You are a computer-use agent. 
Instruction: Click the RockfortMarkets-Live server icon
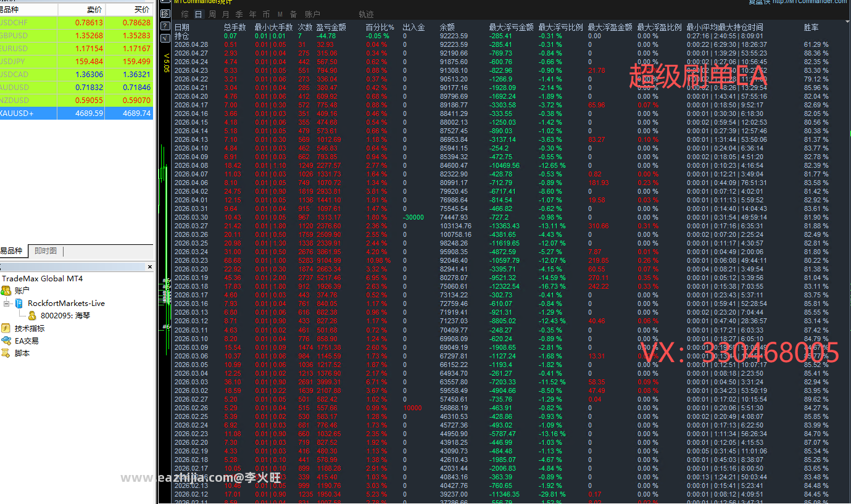tap(19, 304)
